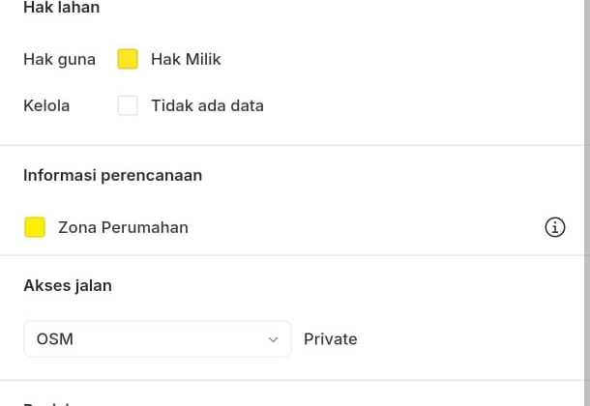Screen dimensions: 590x406
Task: Click the Tidak ada data label
Action: coord(207,105)
